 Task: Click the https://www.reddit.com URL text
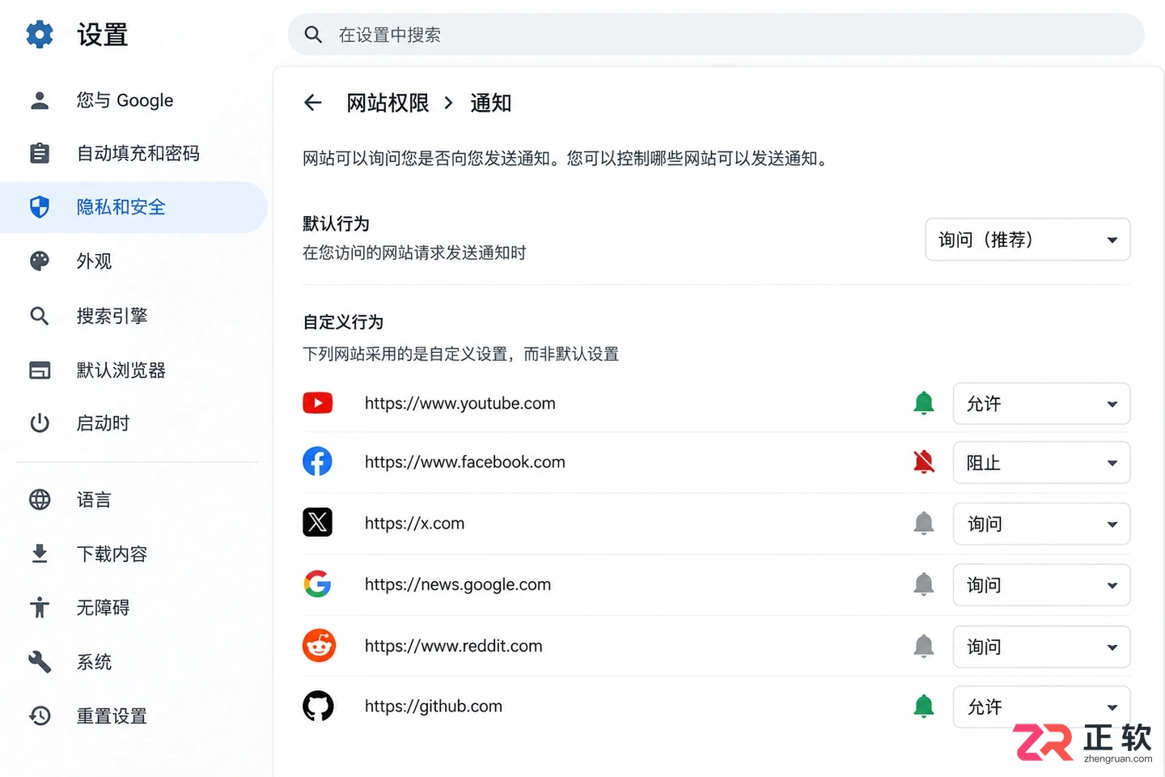pos(454,645)
